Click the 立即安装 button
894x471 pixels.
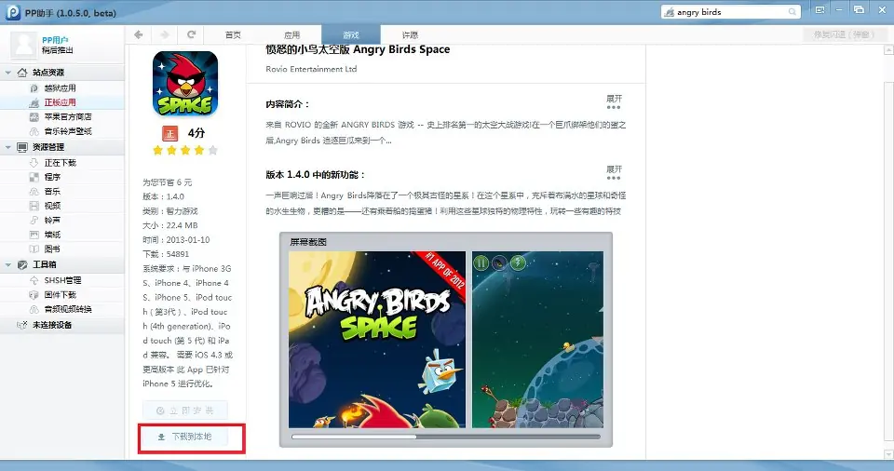click(185, 410)
